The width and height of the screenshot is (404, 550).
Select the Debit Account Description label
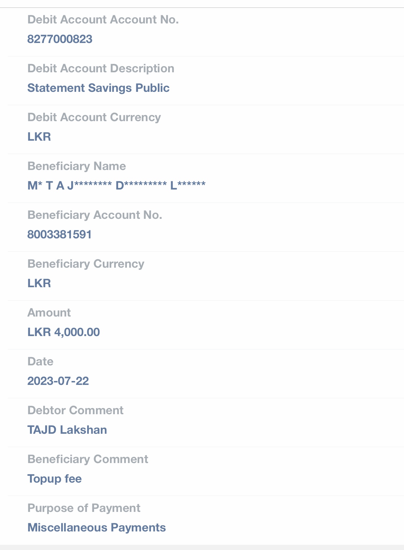[x=101, y=68]
